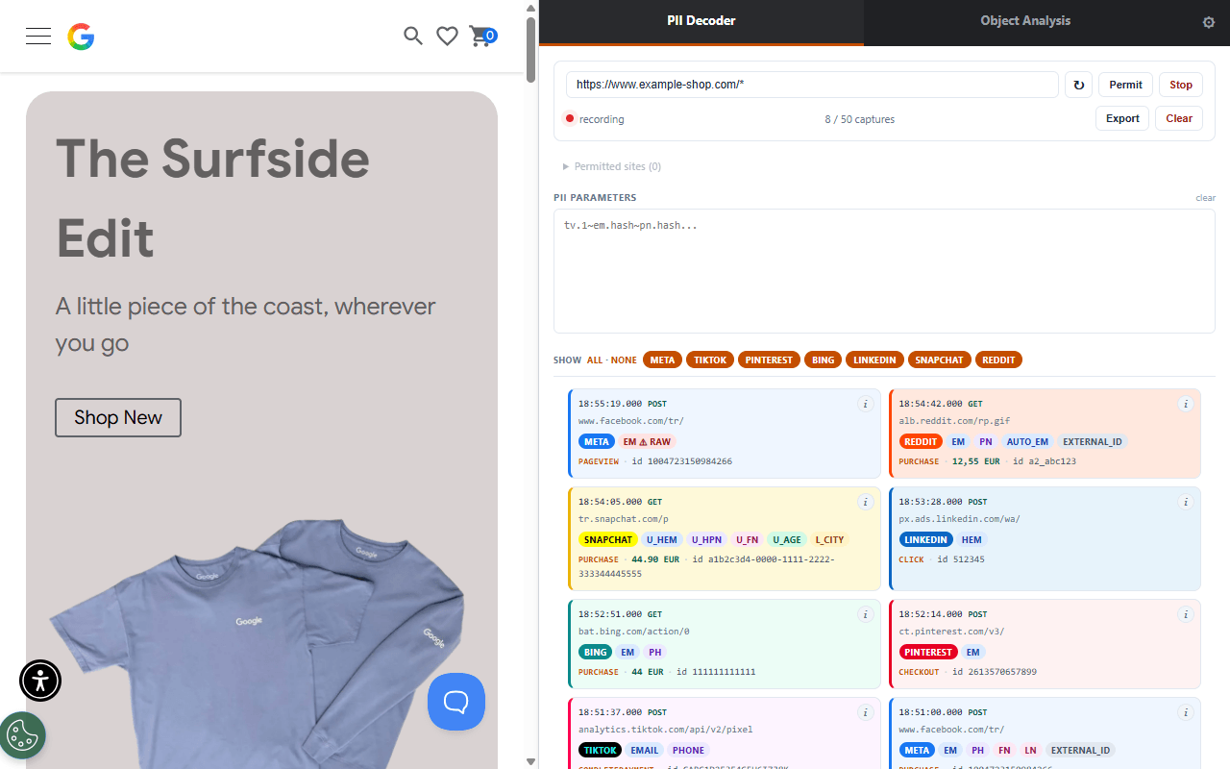Switch to the Object Analysis tab
The height and width of the screenshot is (769, 1230).
click(1025, 21)
